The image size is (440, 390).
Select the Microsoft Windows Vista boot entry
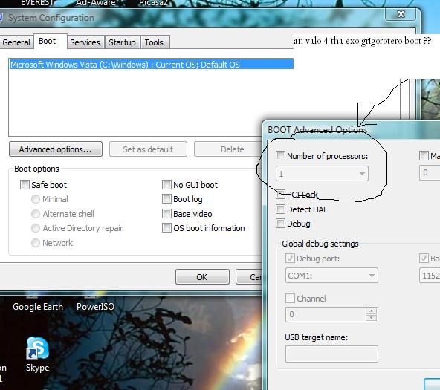pyautogui.click(x=152, y=65)
